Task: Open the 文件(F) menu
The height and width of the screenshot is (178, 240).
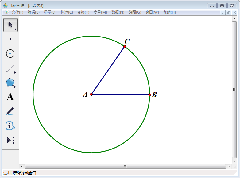Action: (x=17, y=12)
